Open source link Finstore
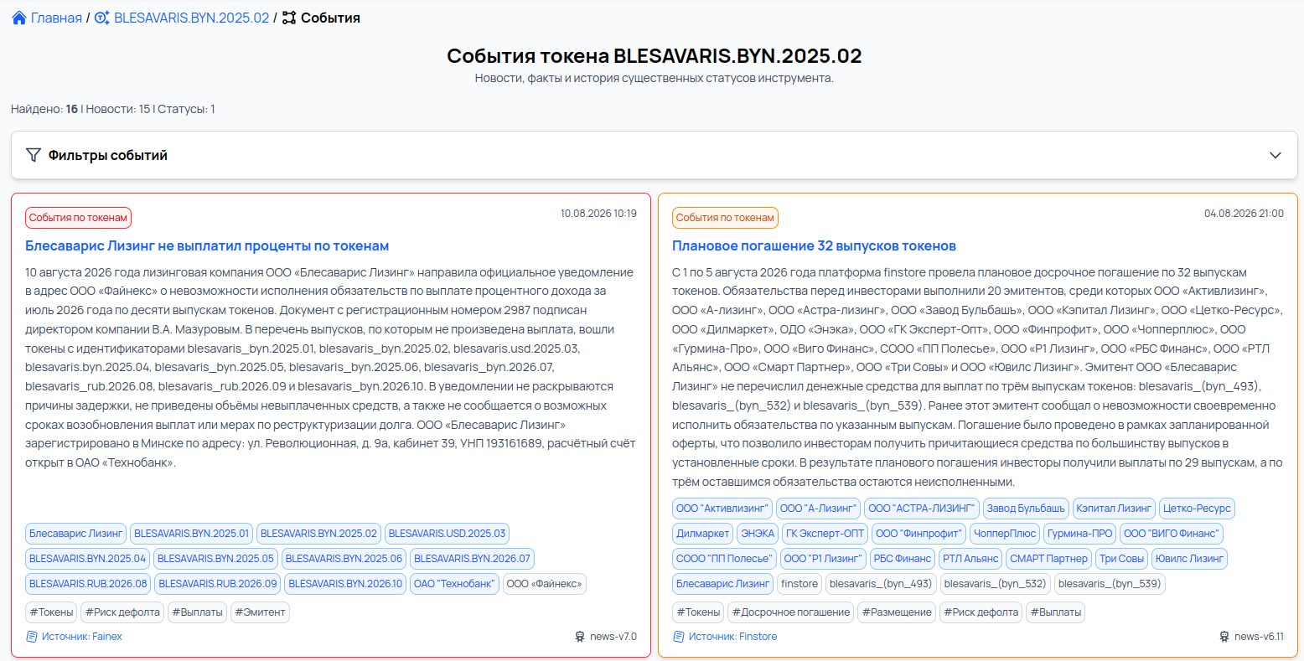Screen dimensions: 1304x661 [x=732, y=637]
